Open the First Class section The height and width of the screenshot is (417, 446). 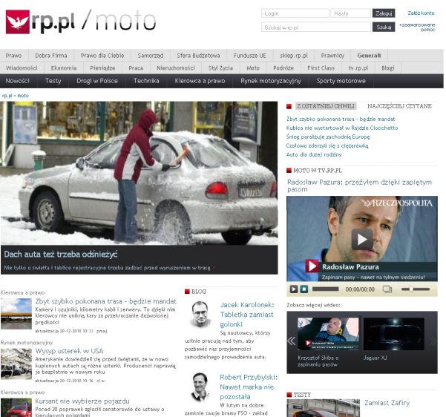pyautogui.click(x=321, y=68)
